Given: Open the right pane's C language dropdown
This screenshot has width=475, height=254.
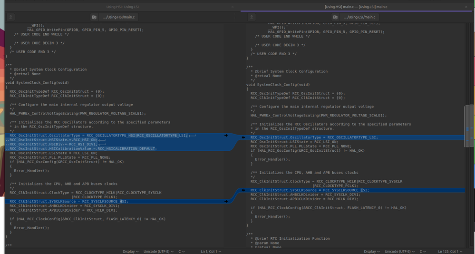Looking at the screenshot, I should (423, 251).
